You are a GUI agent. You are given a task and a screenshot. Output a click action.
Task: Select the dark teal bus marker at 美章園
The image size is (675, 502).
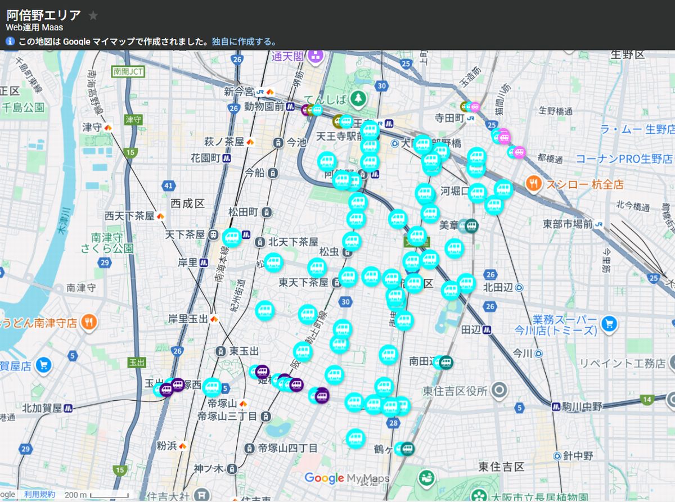point(470,226)
